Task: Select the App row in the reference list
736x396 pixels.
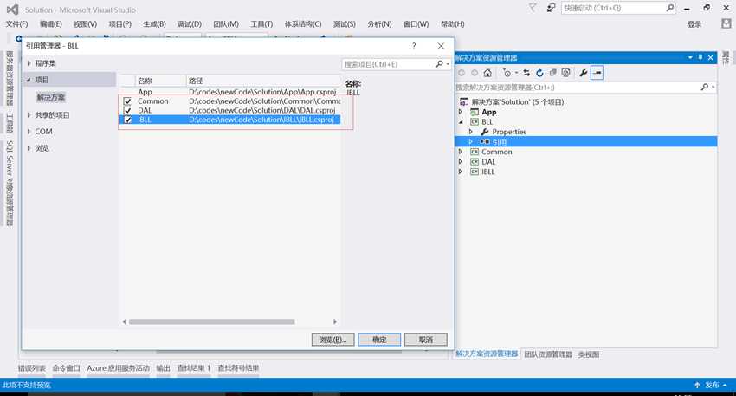Action: [230, 92]
